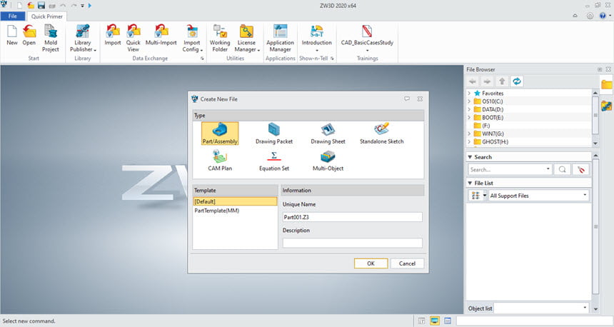Expand the Data Exchange group launcher
This screenshot has height=327, width=614.
pyautogui.click(x=203, y=59)
